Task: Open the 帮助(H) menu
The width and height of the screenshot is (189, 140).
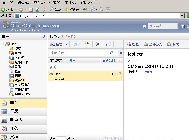Action: pyautogui.click(x=86, y=2)
